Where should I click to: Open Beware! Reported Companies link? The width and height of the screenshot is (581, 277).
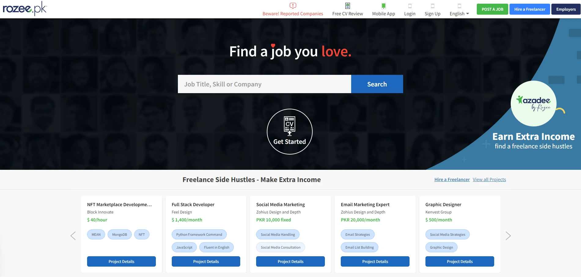pyautogui.click(x=293, y=14)
